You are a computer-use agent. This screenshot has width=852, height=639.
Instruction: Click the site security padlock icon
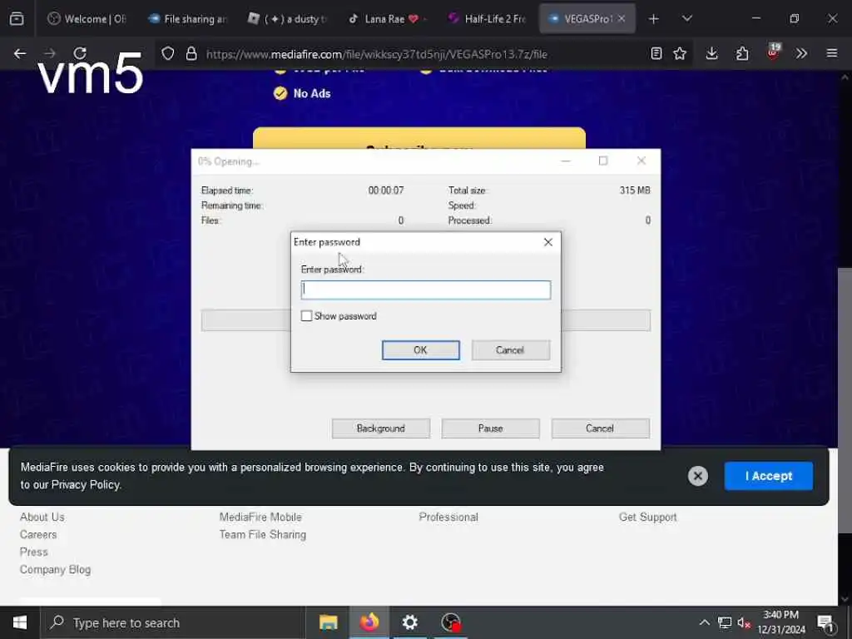pyautogui.click(x=191, y=53)
